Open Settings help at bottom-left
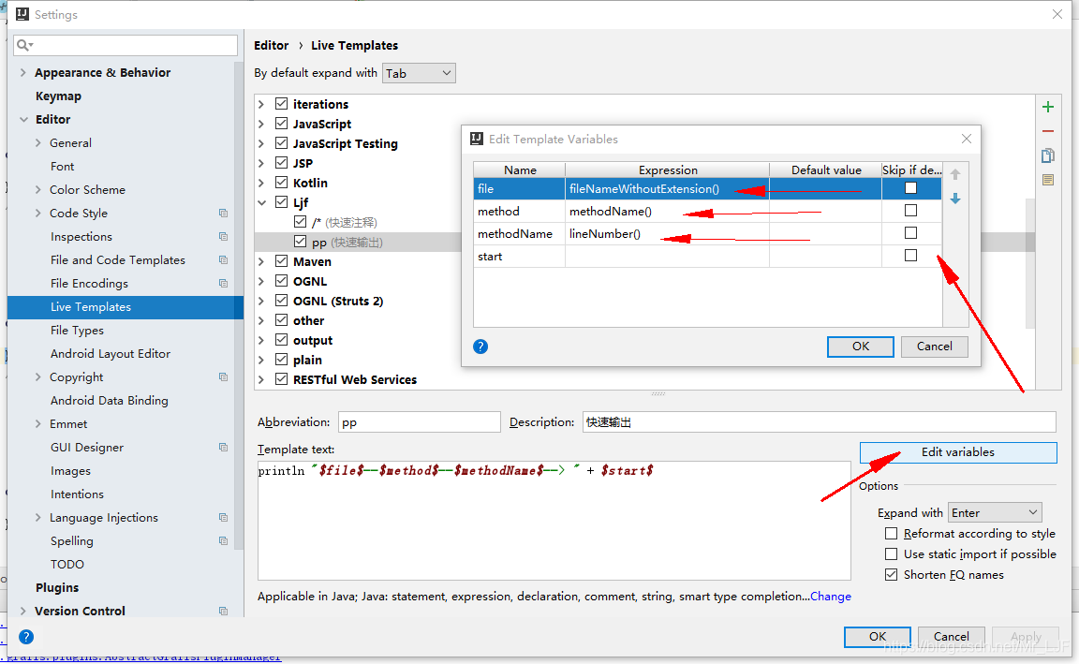Viewport: 1079px width, 664px height. point(26,637)
